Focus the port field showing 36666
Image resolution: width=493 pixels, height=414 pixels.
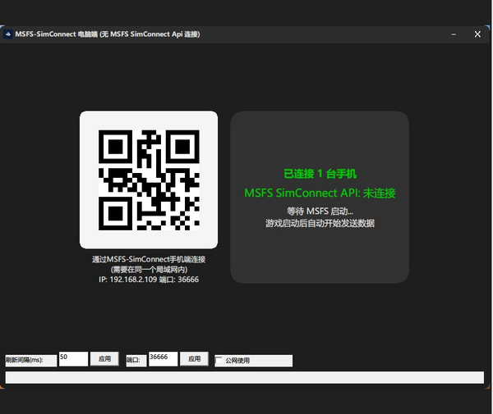click(x=163, y=359)
